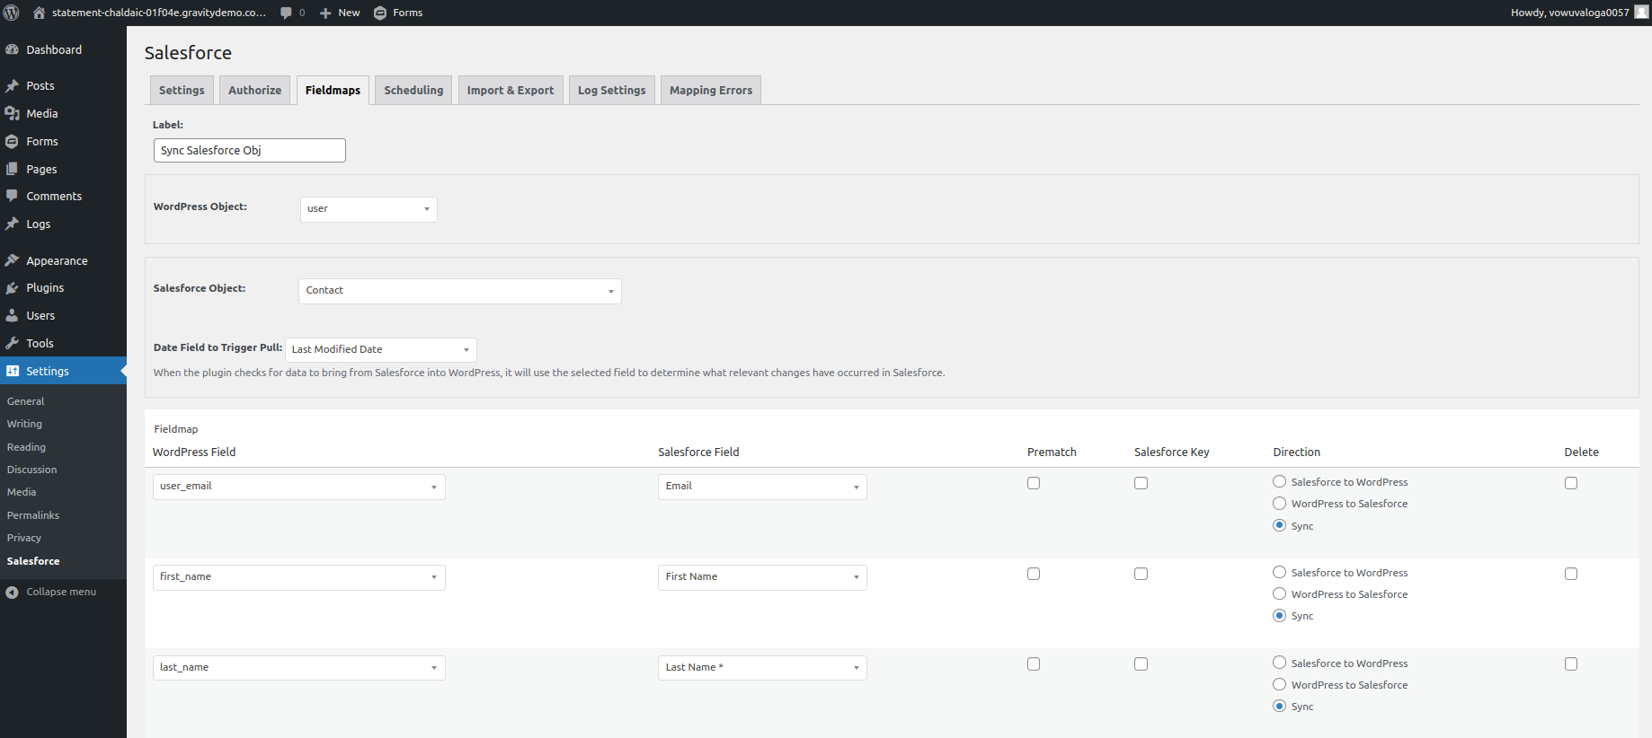The width and height of the screenshot is (1652, 738).
Task: Switch to the Settings tab
Action: click(x=182, y=91)
